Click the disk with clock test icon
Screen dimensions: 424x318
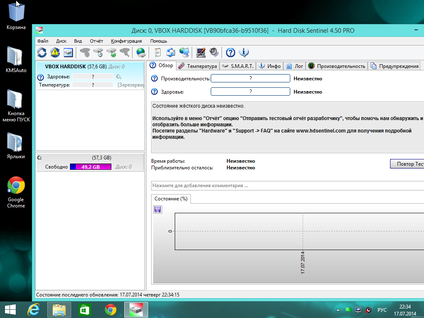pos(99,53)
